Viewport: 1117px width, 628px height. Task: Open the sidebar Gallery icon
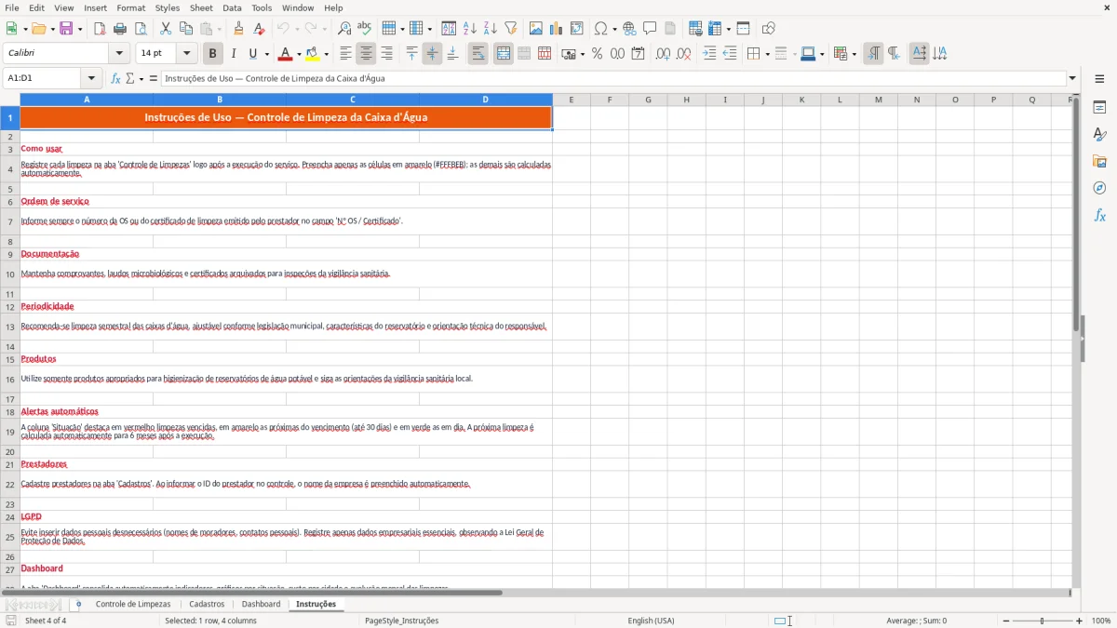pyautogui.click(x=1099, y=161)
